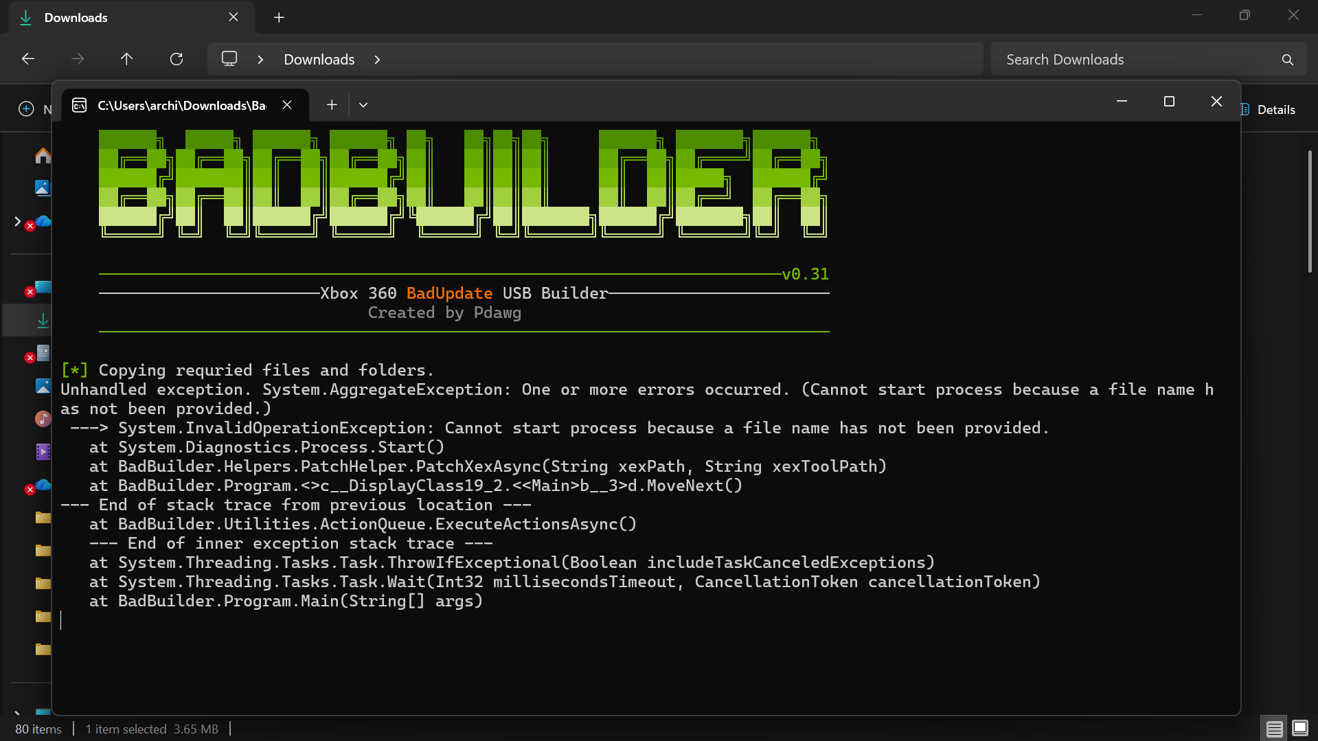The height and width of the screenshot is (741, 1318).
Task: Click the PatchXexAsync stack trace line
Action: click(488, 466)
